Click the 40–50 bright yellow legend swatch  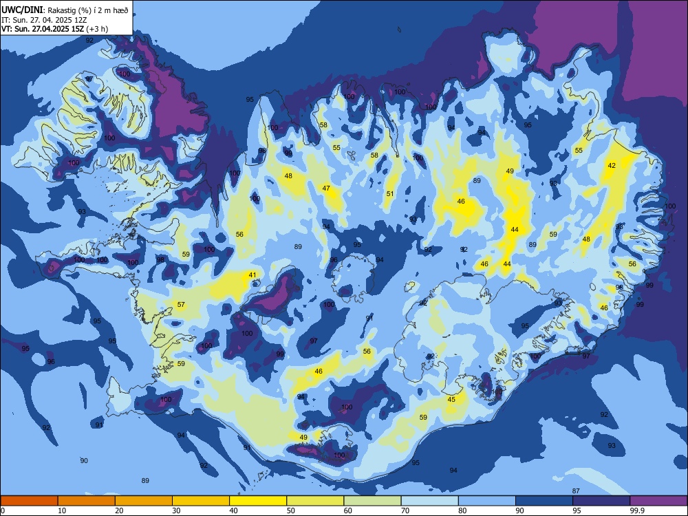258,501
